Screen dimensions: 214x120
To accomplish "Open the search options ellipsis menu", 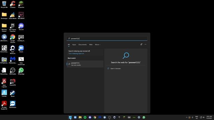I will click(145, 44).
